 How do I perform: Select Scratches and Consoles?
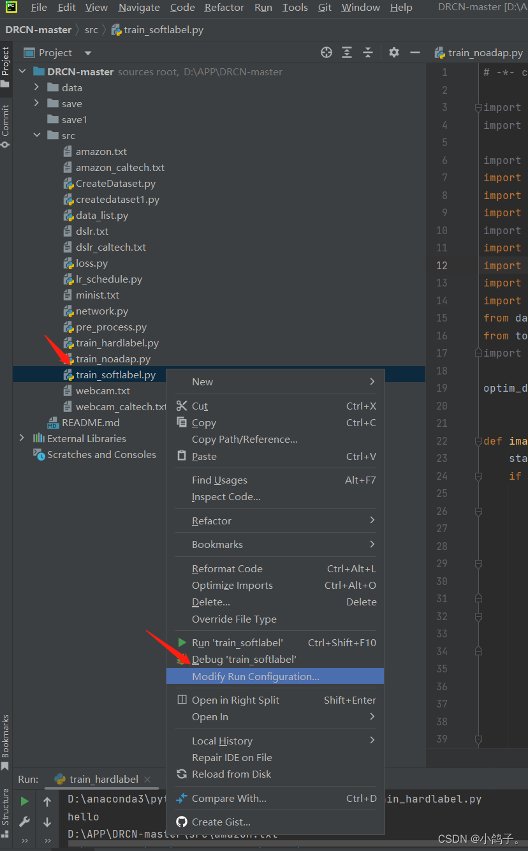point(101,454)
